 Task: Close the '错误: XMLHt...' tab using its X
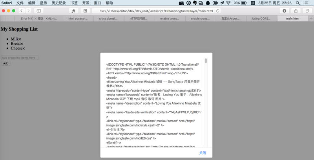click(x=35, y=18)
